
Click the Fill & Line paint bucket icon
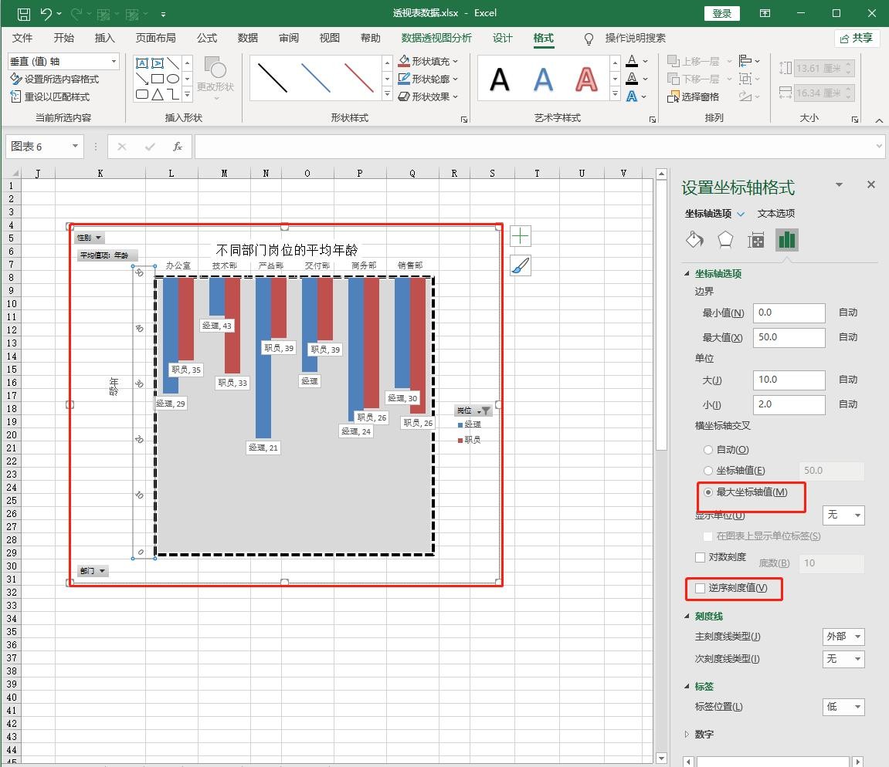[x=694, y=240]
